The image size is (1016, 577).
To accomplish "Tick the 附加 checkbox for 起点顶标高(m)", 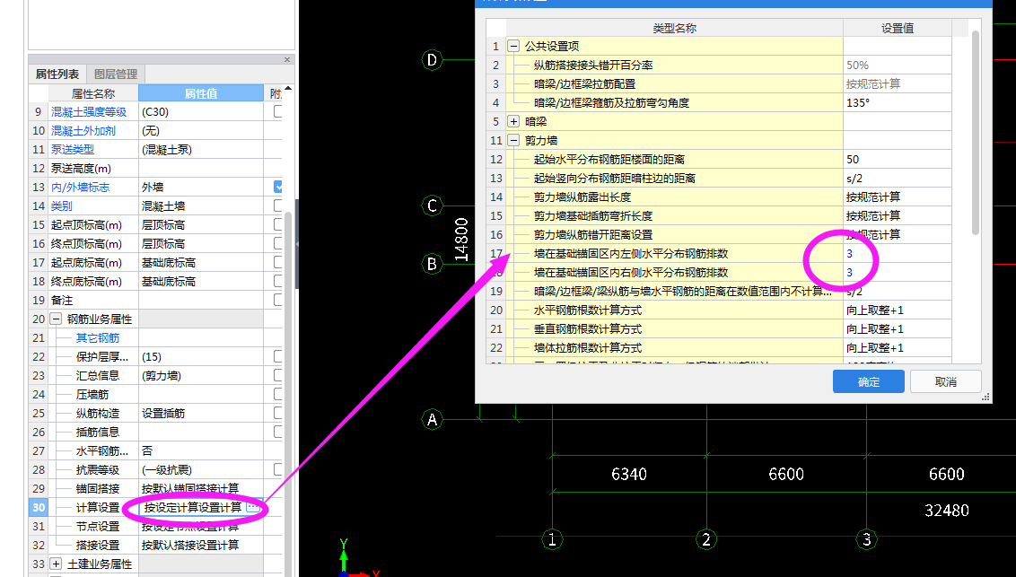I will tap(278, 224).
